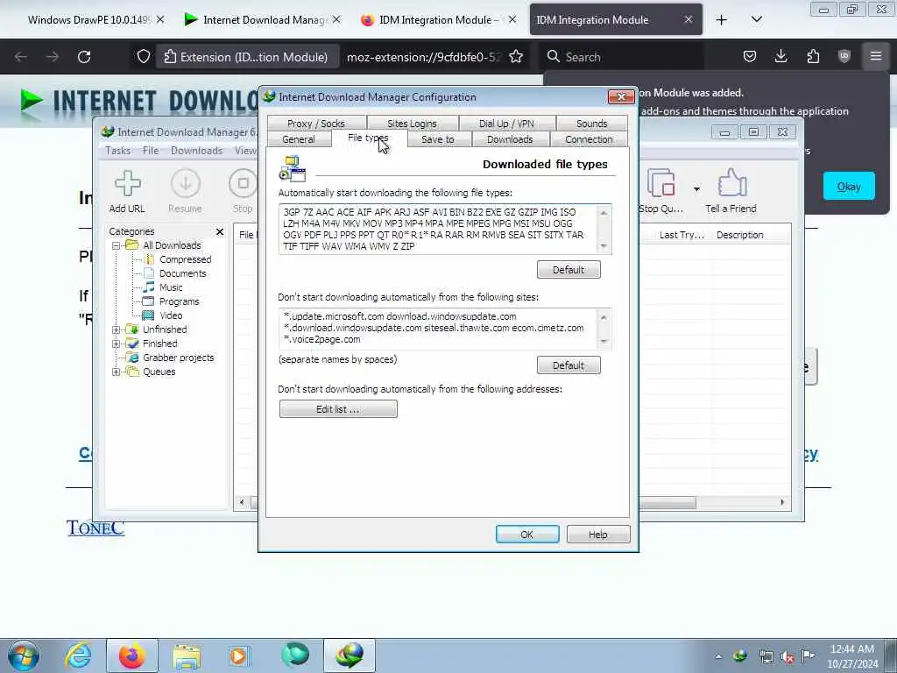Open Firefox Extensions puzzle icon
Image resolution: width=897 pixels, height=673 pixels.
tap(813, 56)
